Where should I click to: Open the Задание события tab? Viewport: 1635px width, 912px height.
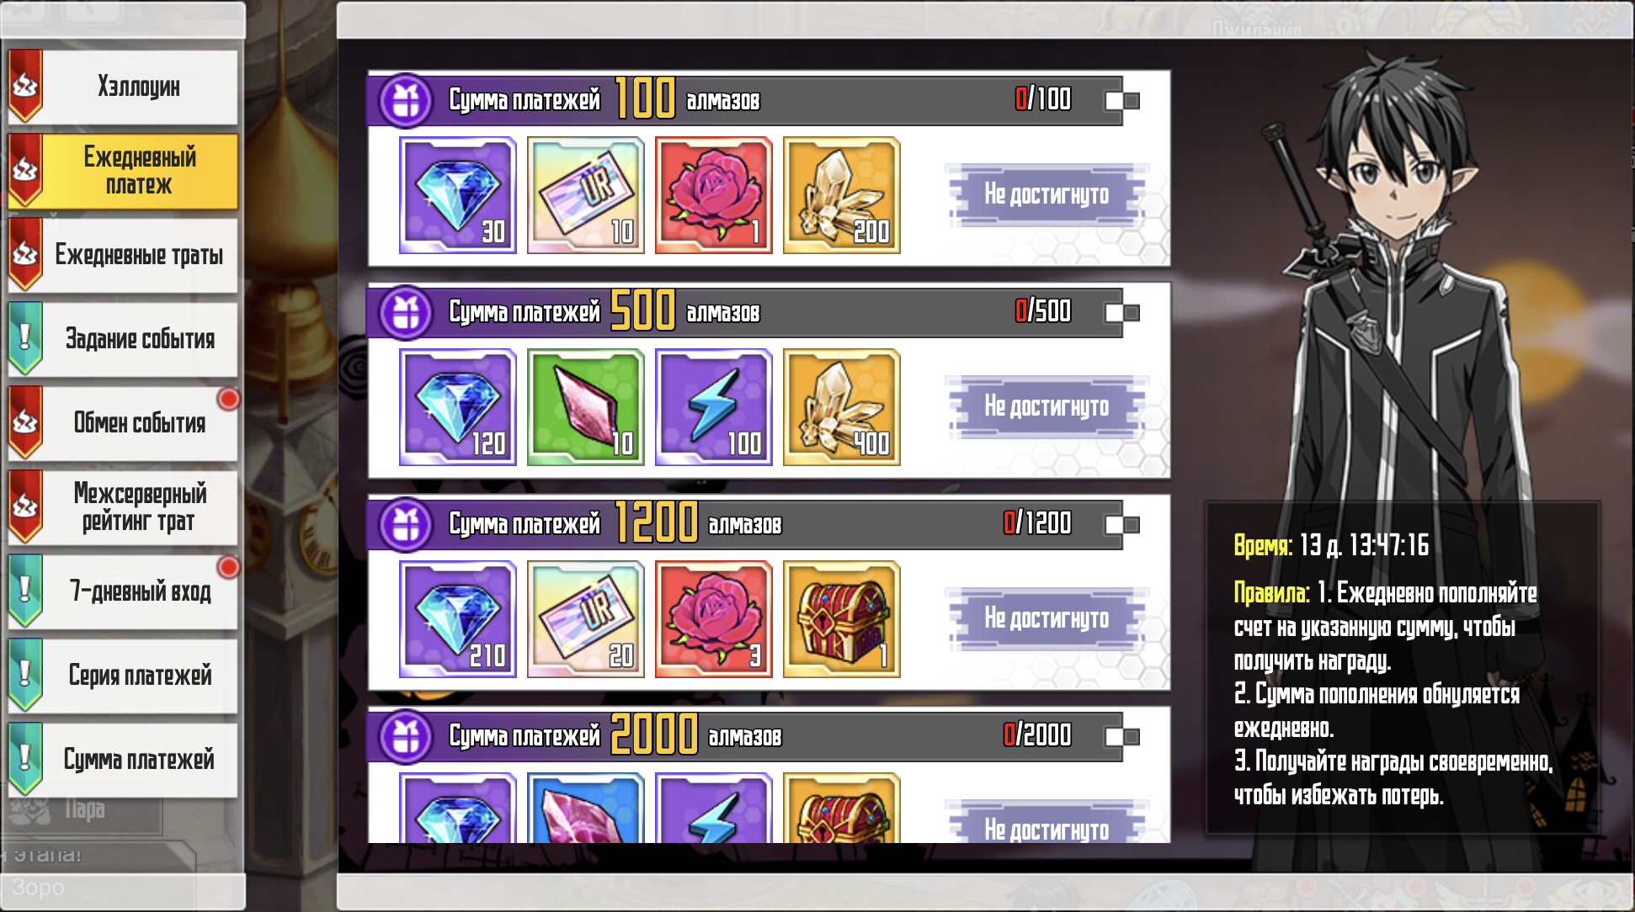[123, 339]
